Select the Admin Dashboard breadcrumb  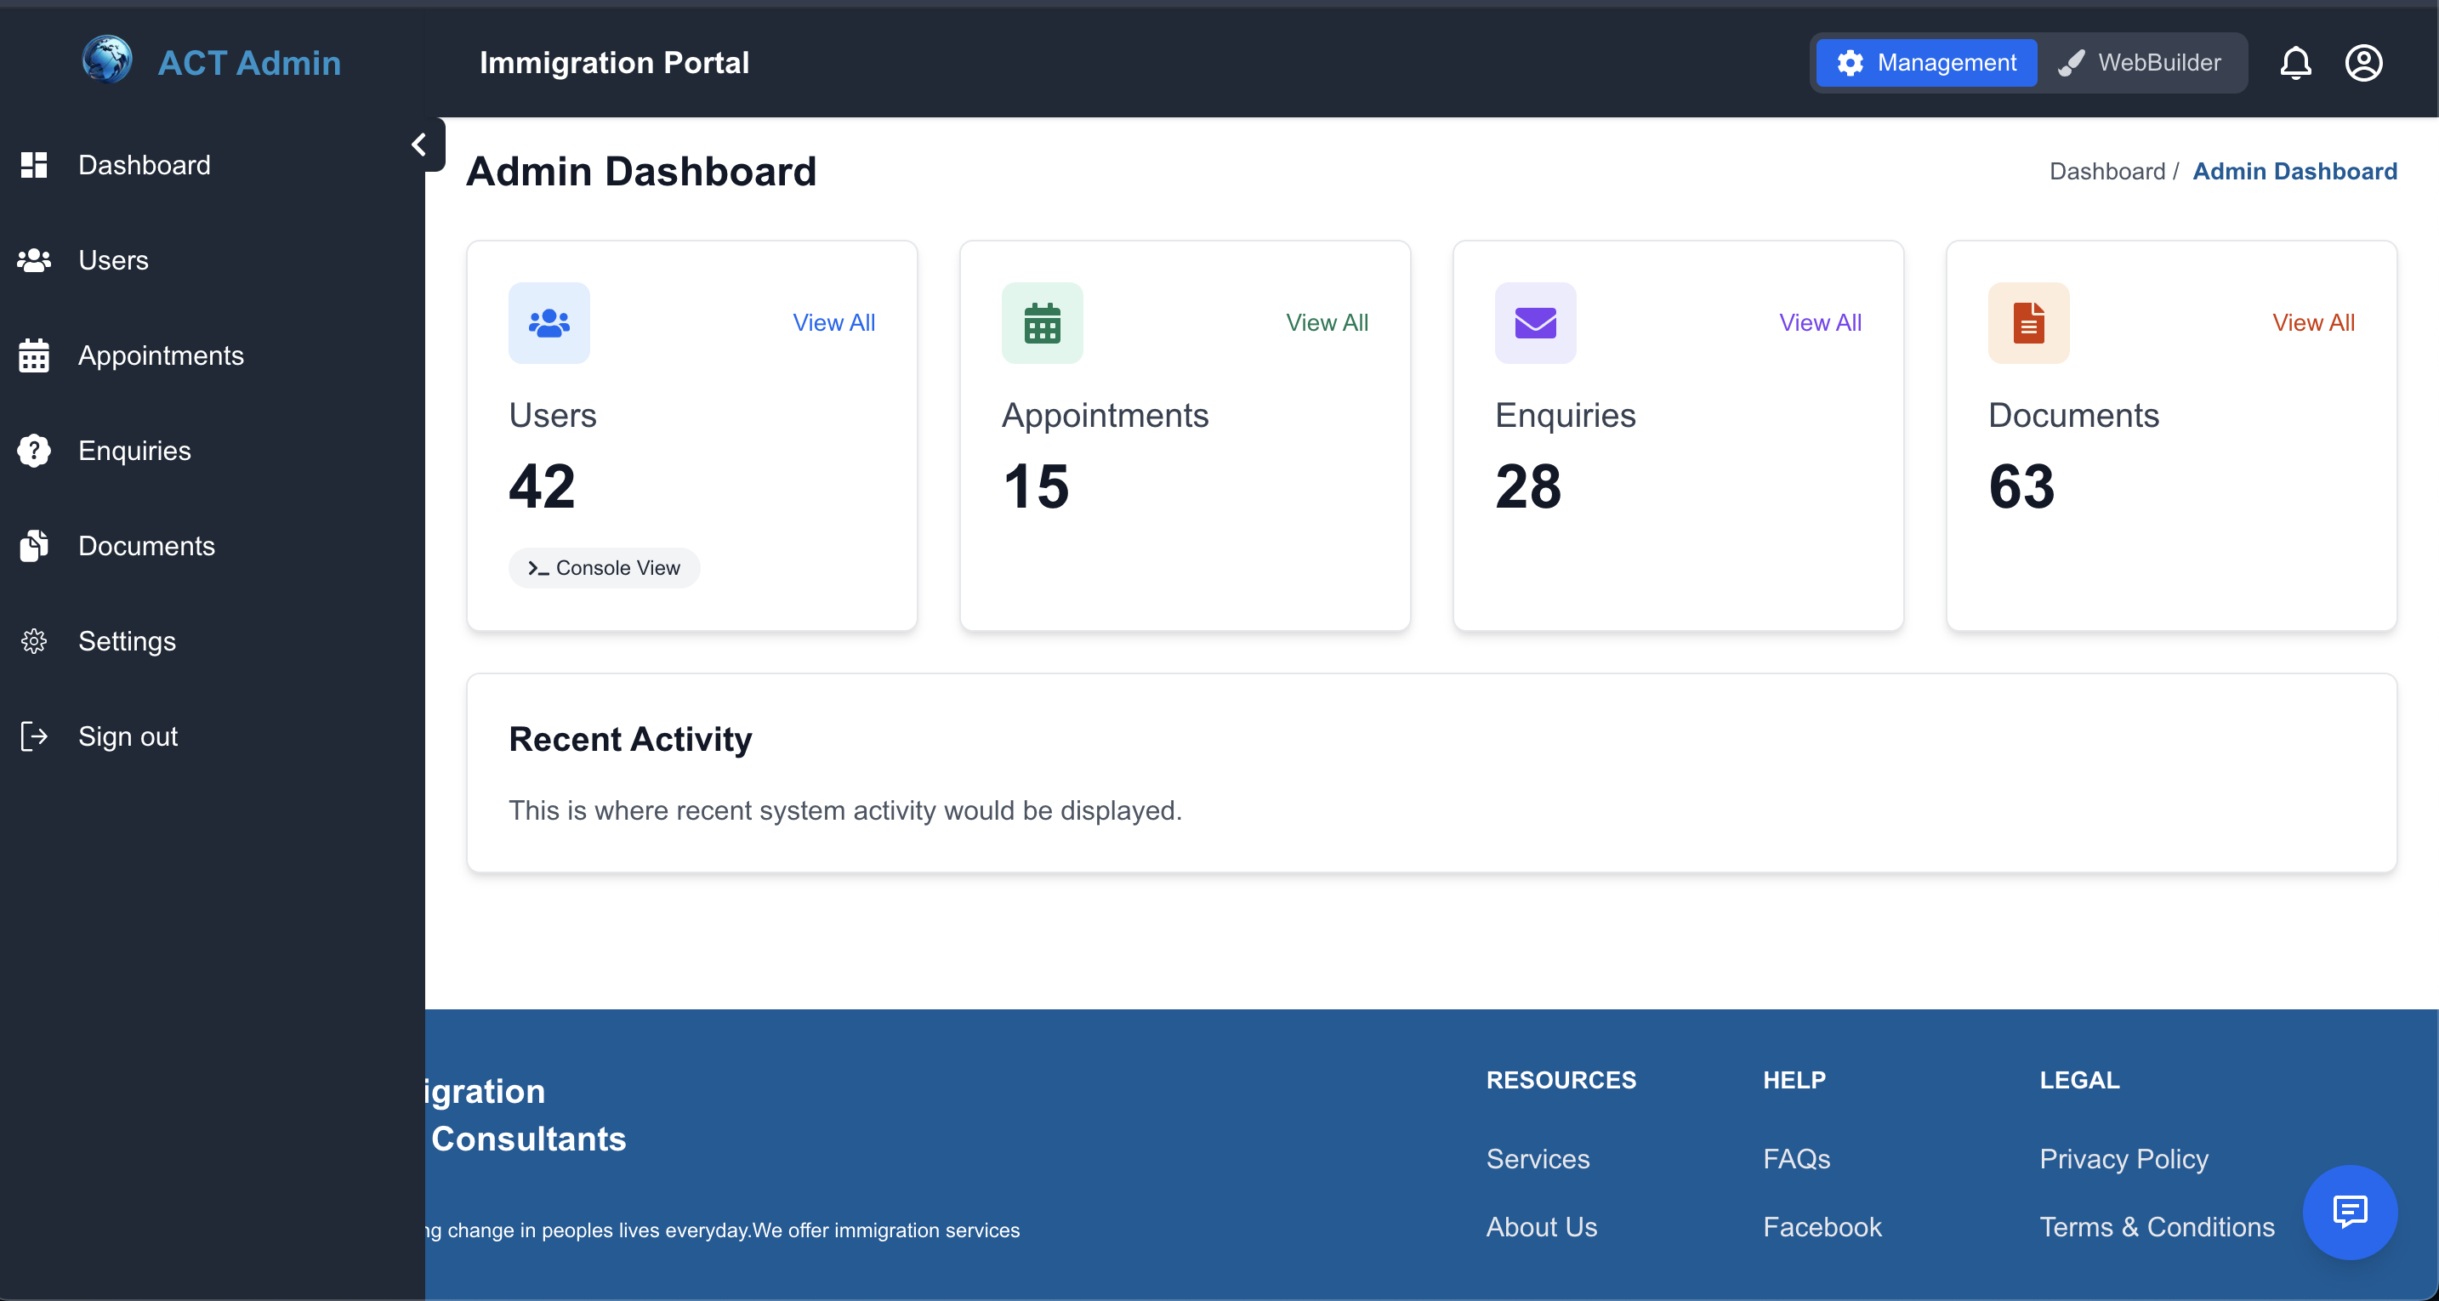pyautogui.click(x=2295, y=170)
